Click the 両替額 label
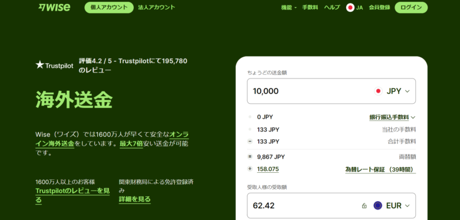Image resolution: width=460 pixels, height=220 pixels. pos(408,157)
